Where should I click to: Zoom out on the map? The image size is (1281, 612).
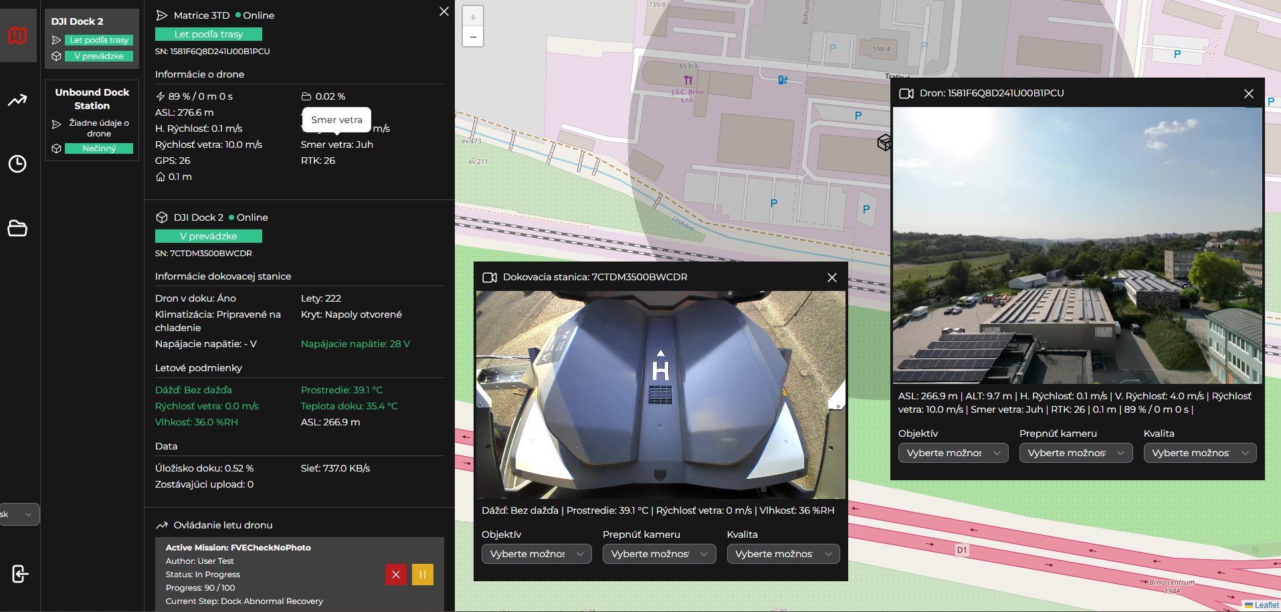tap(473, 37)
